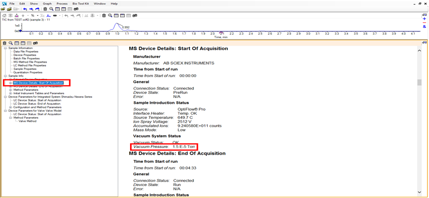Viewport: 429px width, 198px height.
Task: Click the home icon in the chromatogram toolbar
Action: point(4,15)
